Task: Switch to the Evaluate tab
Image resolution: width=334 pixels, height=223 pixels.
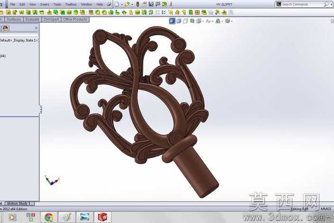Action: pos(32,19)
